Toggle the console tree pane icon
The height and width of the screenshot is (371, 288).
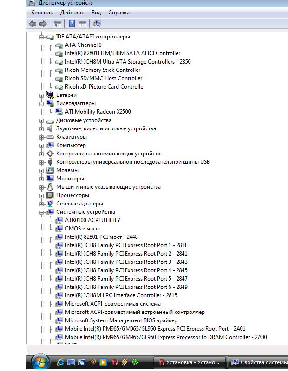pyautogui.click(x=57, y=24)
